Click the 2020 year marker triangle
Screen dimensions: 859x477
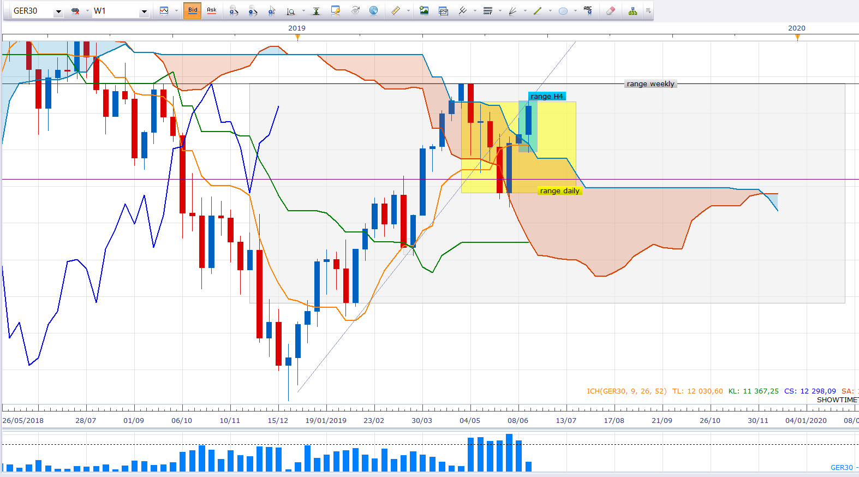click(x=798, y=37)
